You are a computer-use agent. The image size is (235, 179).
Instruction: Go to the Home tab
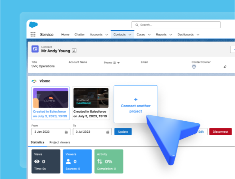pyautogui.click(x=65, y=35)
